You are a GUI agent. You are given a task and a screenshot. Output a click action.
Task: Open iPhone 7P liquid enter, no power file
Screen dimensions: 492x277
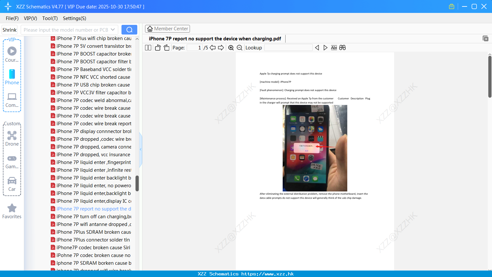coord(91,186)
